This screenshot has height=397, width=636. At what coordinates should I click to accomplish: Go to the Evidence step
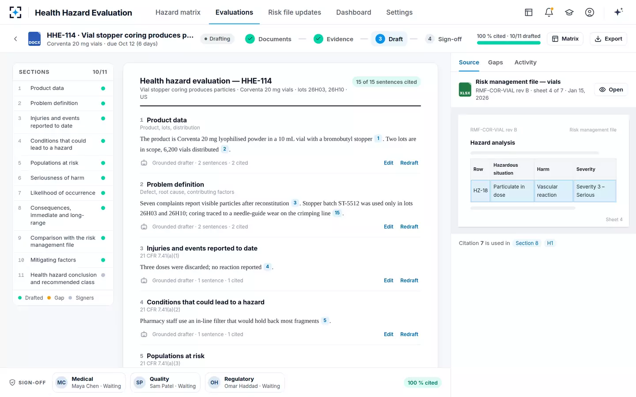[333, 39]
